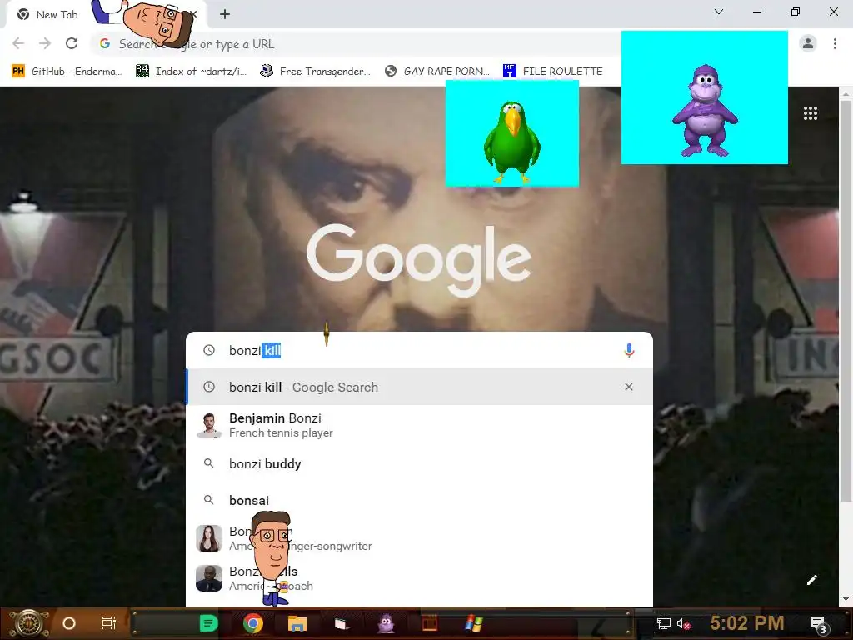The image size is (853, 640).
Task: Click the forward navigation arrow
Action: (x=45, y=43)
